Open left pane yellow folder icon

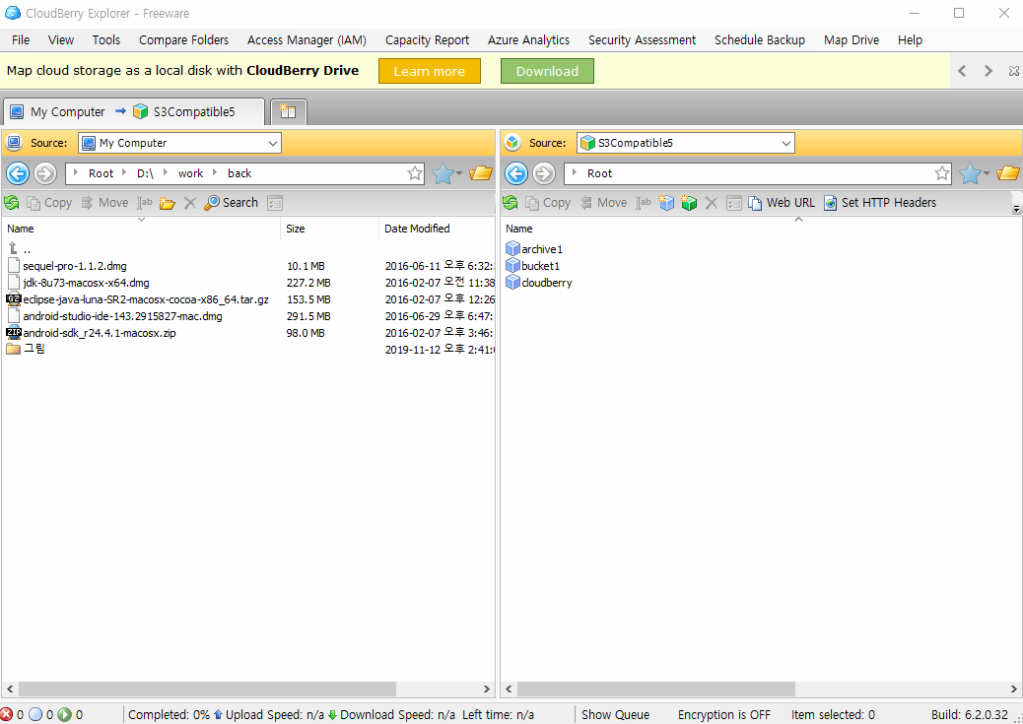click(x=481, y=172)
